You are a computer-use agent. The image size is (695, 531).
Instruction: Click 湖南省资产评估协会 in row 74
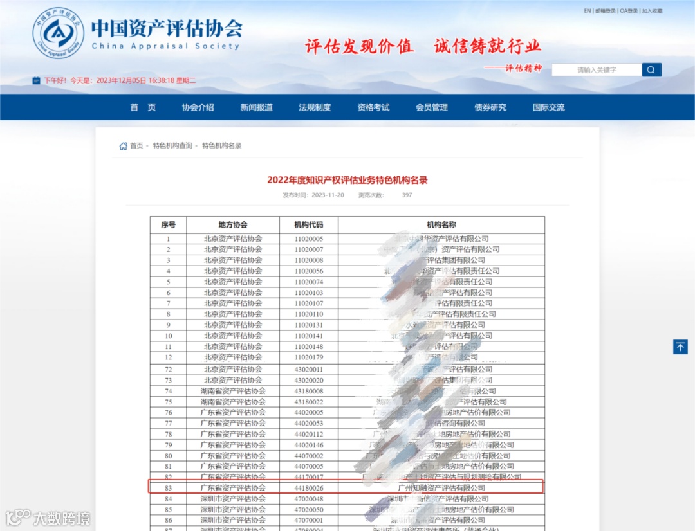(233, 391)
